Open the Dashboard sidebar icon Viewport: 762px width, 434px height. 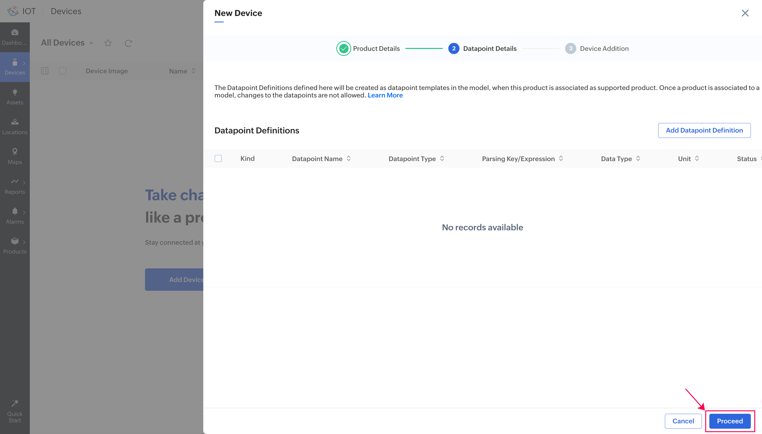[15, 32]
